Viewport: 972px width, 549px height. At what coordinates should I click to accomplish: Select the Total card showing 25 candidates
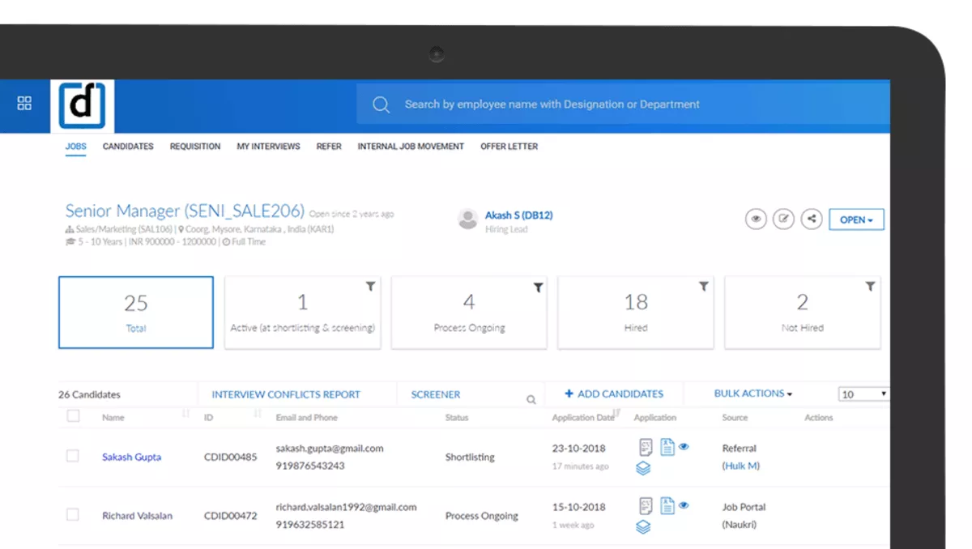pos(135,312)
